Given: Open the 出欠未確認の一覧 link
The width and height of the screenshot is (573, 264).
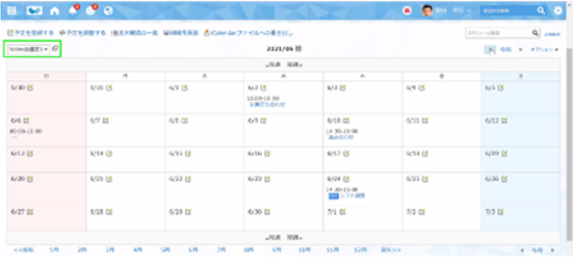Looking at the screenshot, I should tap(134, 33).
